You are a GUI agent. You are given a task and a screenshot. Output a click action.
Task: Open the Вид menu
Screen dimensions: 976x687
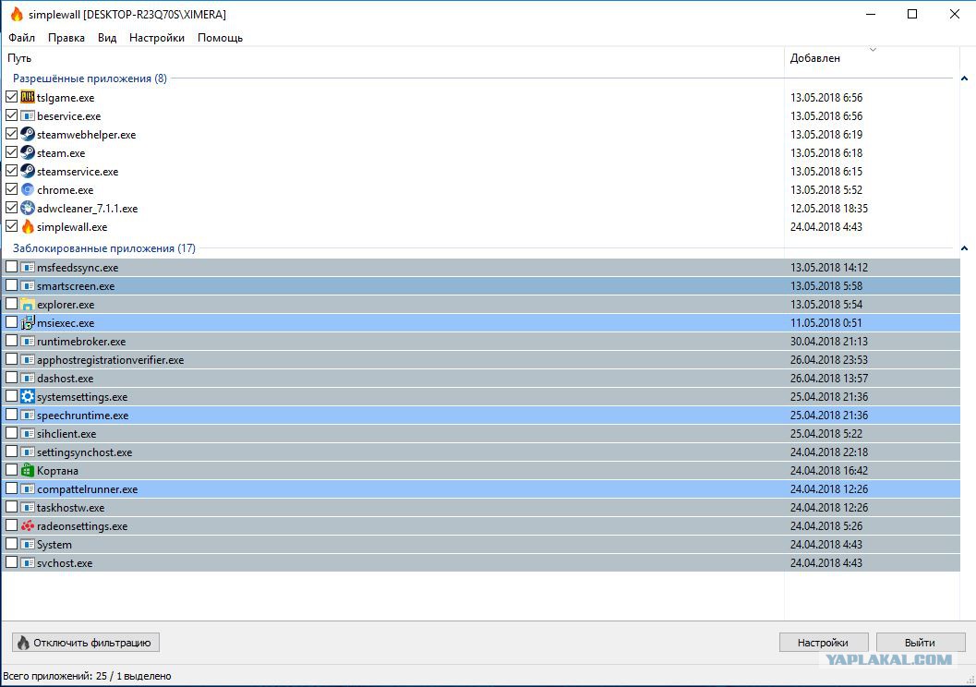coord(107,37)
